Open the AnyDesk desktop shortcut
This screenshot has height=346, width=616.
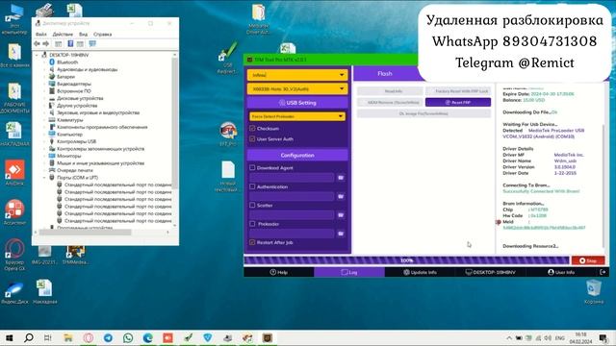click(14, 173)
